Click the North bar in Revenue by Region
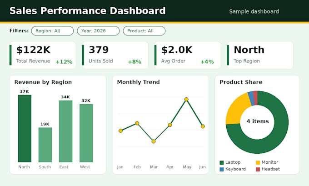The width and height of the screenshot is (309, 186). (25, 128)
